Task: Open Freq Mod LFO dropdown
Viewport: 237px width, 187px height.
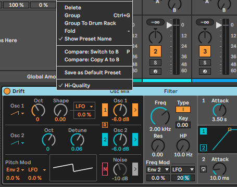Action: point(183,170)
